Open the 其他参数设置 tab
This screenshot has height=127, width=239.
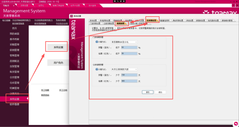pos(105,20)
